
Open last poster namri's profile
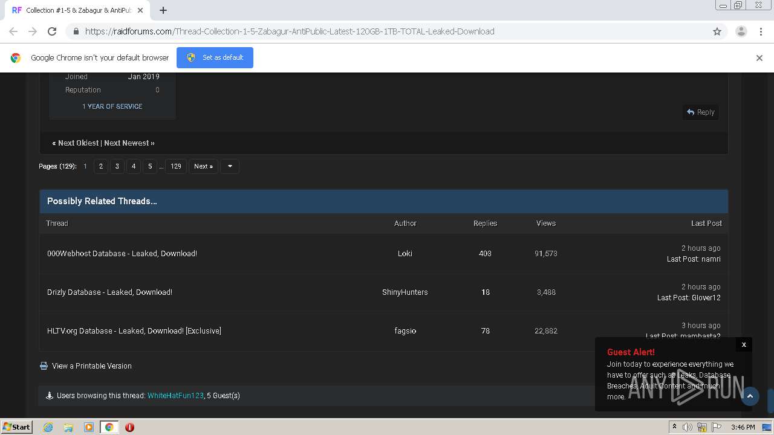(711, 259)
